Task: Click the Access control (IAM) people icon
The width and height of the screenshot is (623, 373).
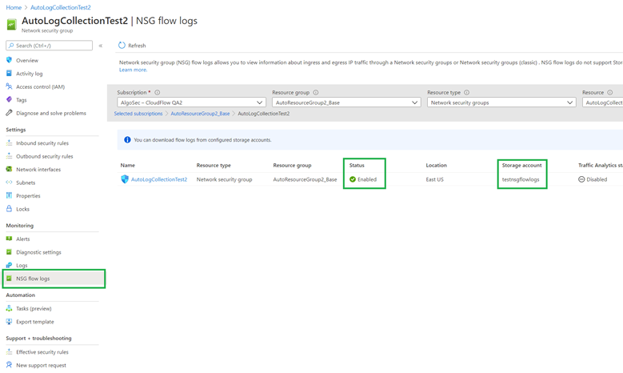Action: [9, 86]
